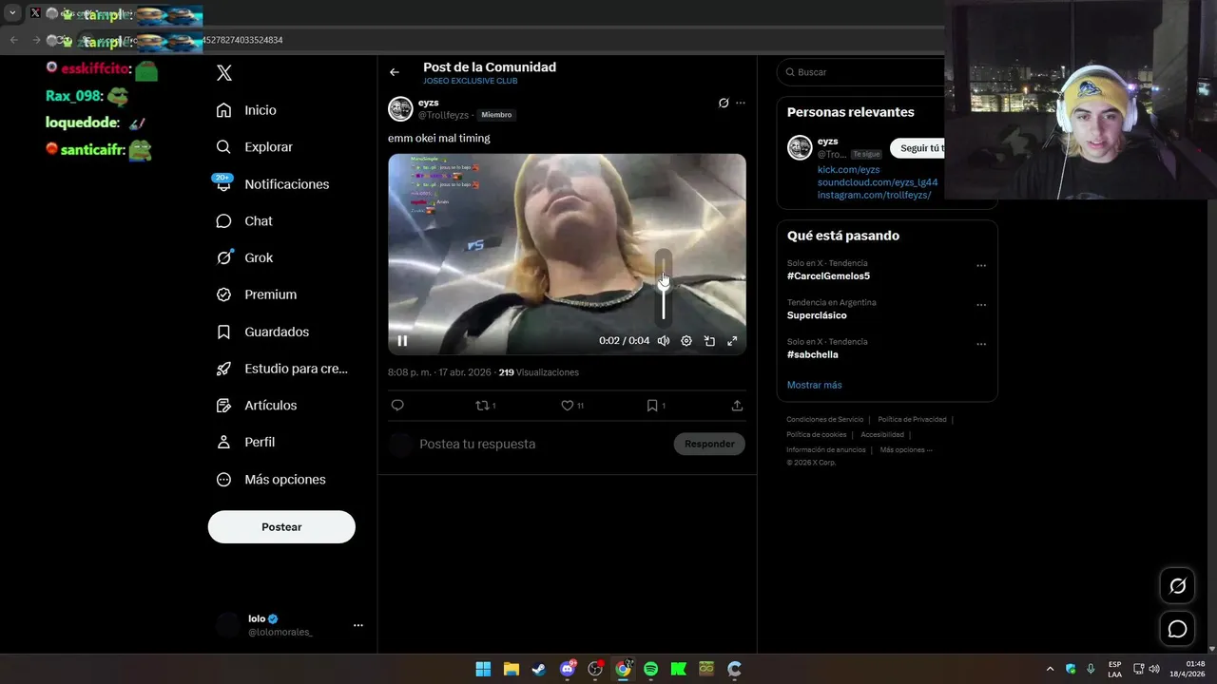This screenshot has width=1217, height=684.
Task: Open Política de Privacidad link
Action: pos(912,420)
